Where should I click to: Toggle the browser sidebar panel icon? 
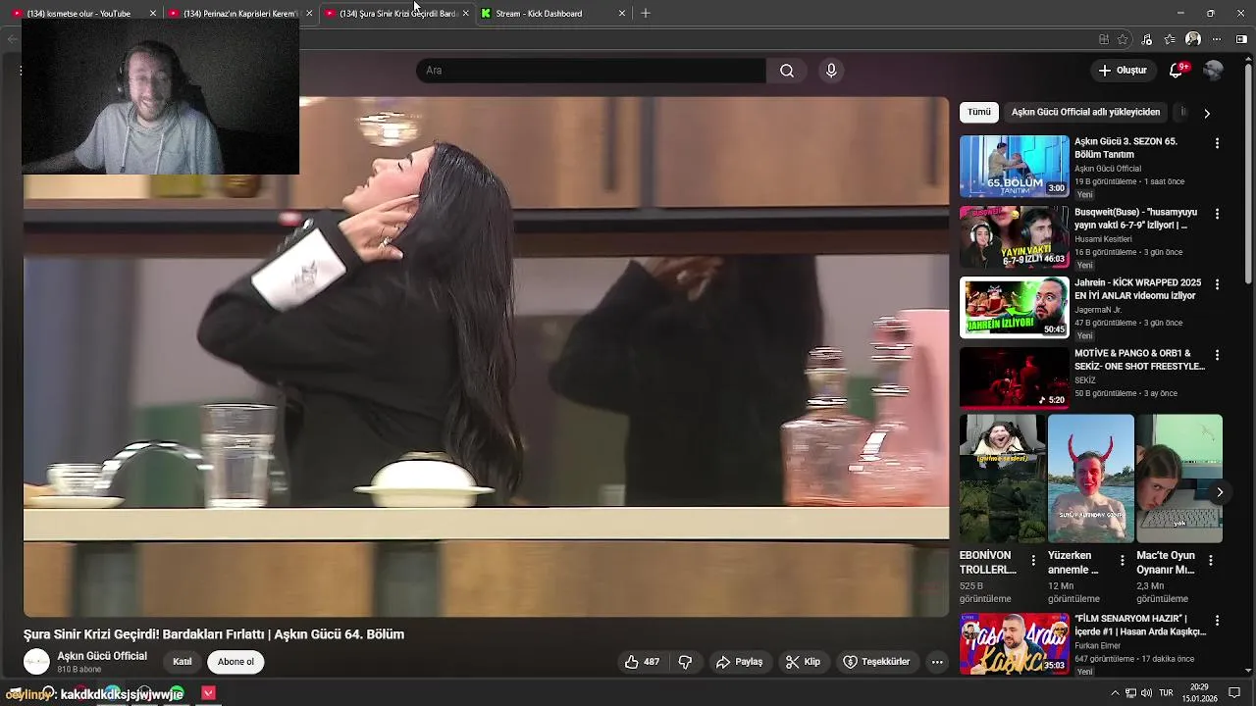click(x=1241, y=39)
